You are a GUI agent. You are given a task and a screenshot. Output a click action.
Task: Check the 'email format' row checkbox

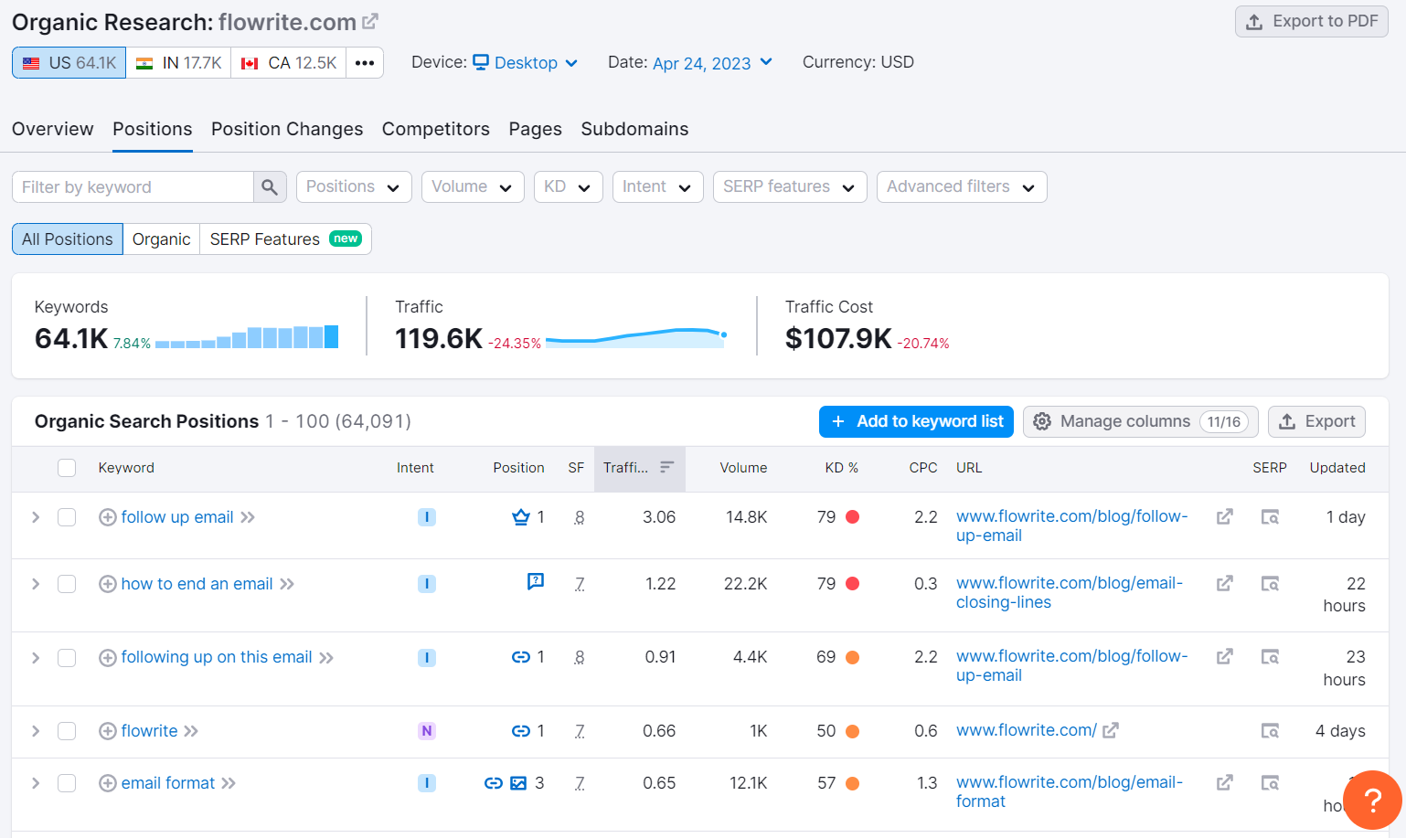(67, 783)
